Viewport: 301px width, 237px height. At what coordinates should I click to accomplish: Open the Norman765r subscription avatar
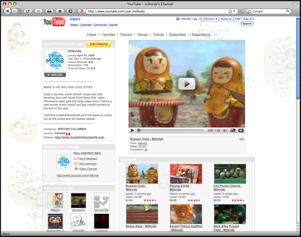[101, 201]
